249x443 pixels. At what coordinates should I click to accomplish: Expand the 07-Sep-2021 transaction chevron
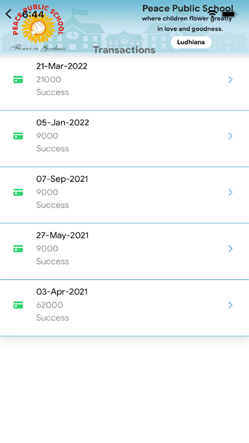(x=231, y=192)
